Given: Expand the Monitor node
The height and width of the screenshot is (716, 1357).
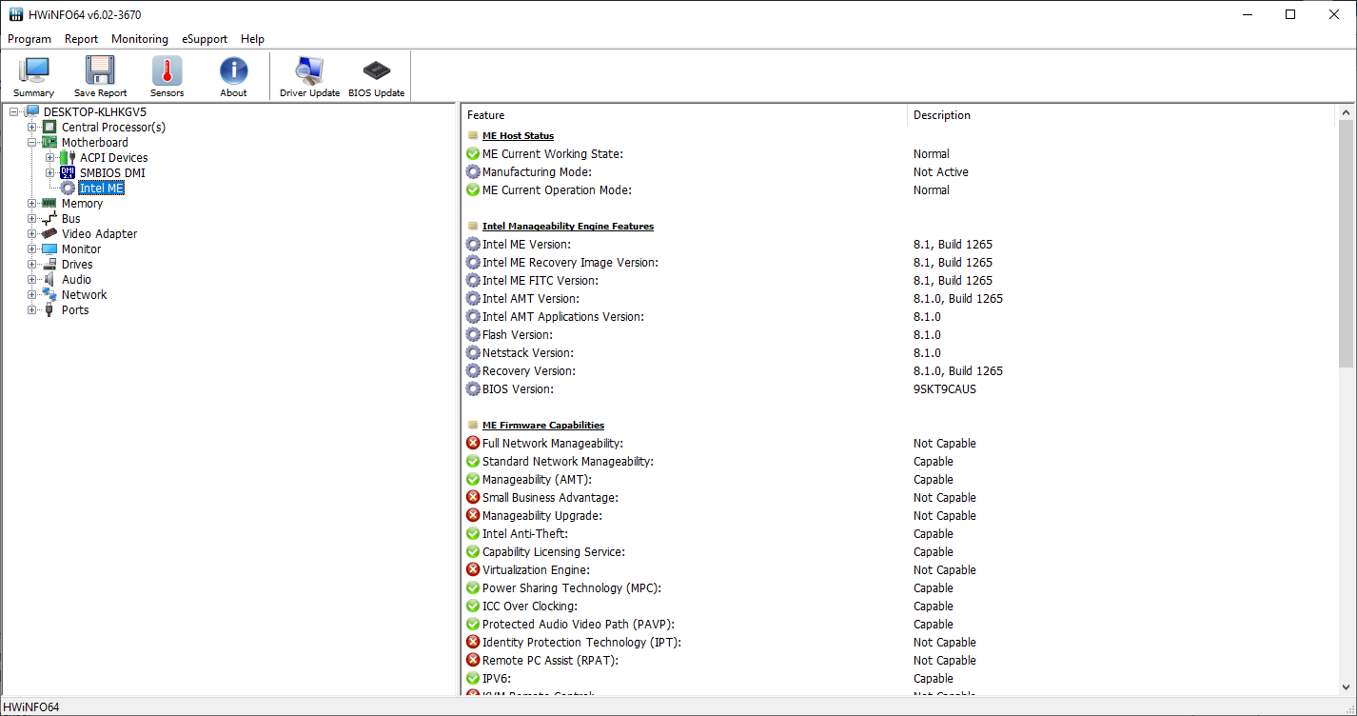Looking at the screenshot, I should point(31,249).
